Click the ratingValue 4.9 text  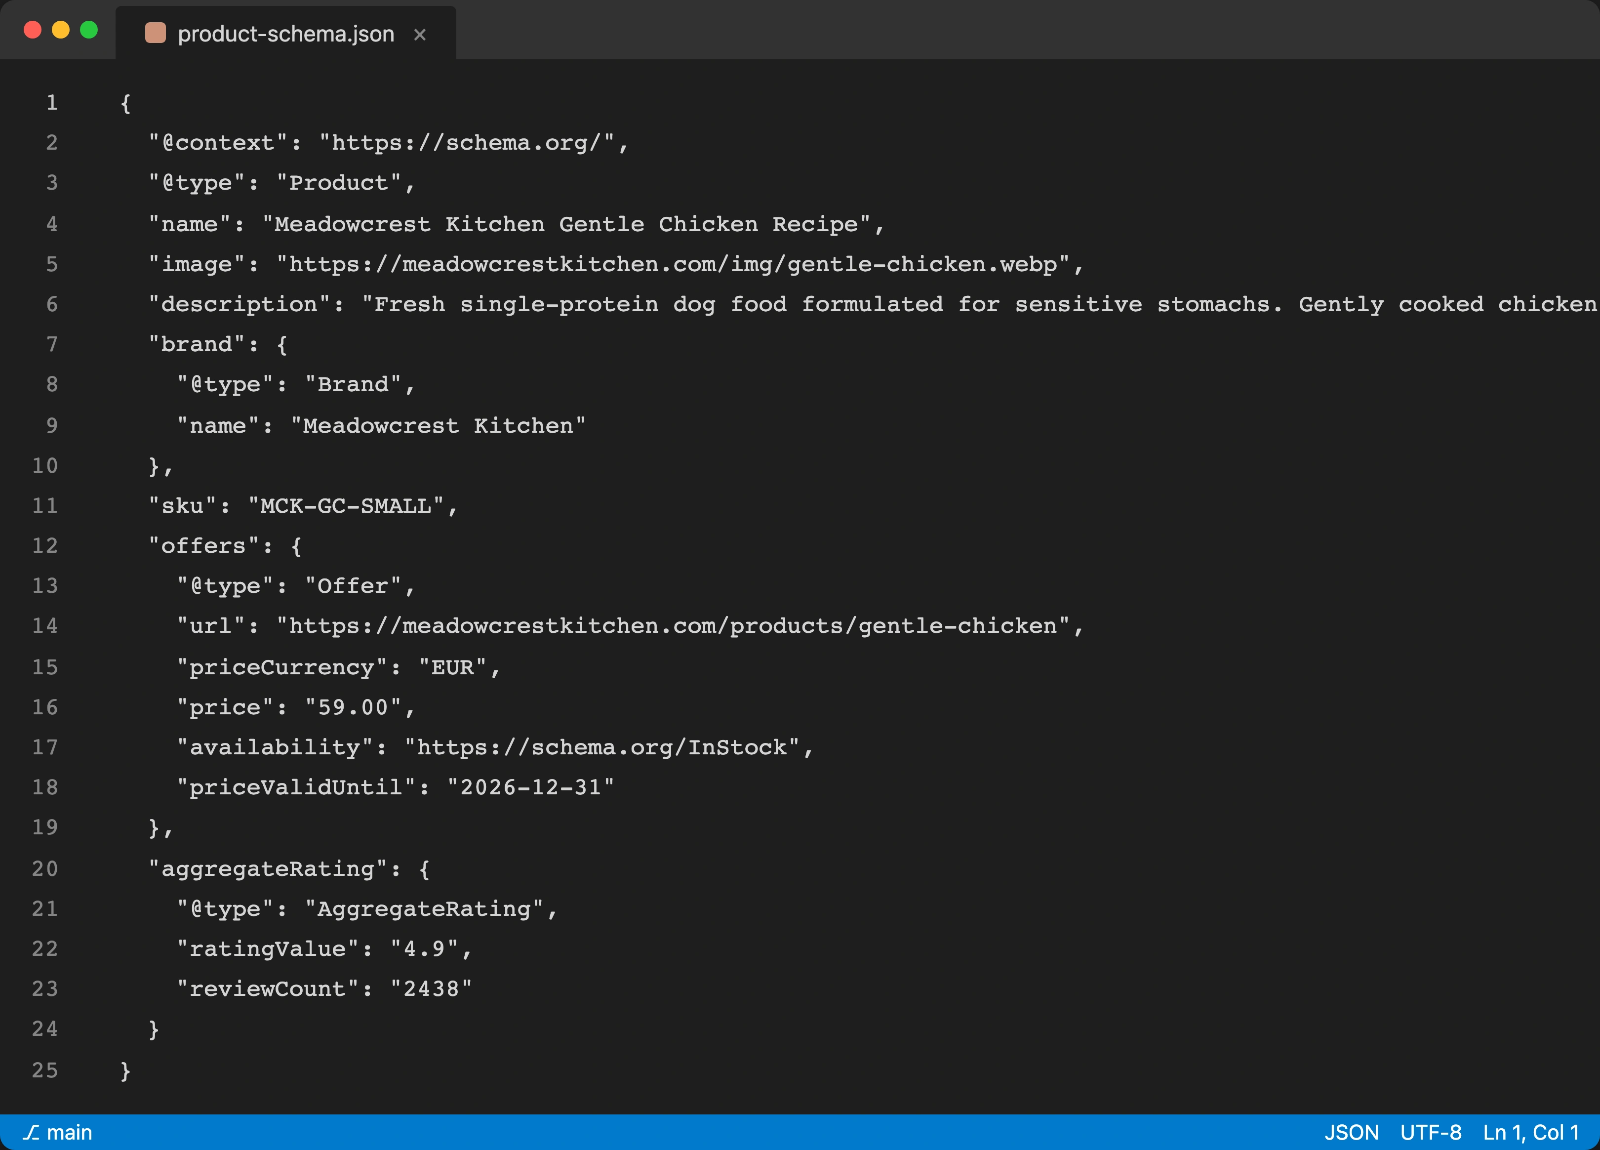(x=430, y=948)
